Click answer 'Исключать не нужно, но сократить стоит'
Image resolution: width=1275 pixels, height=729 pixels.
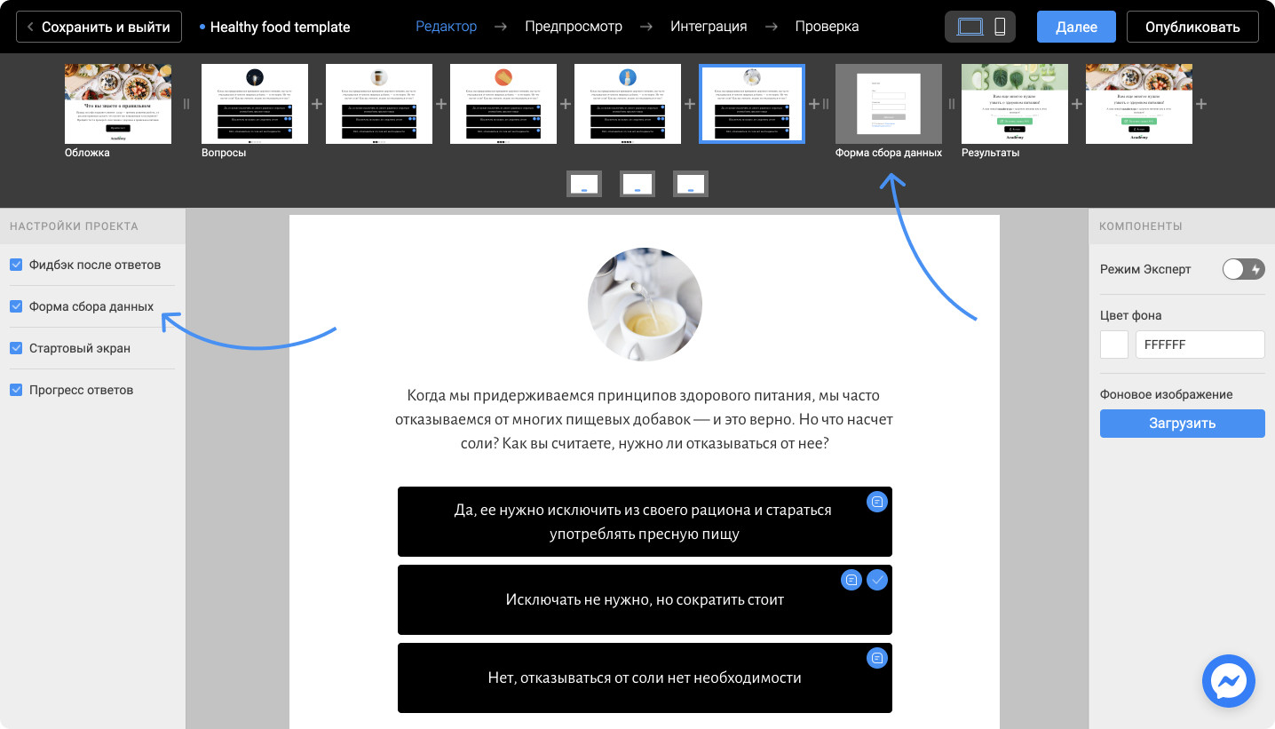coord(645,599)
